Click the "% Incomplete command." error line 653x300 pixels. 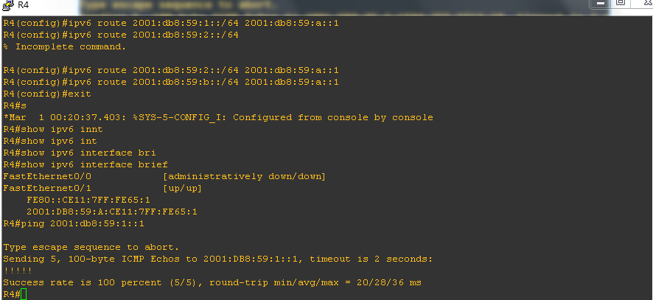(x=65, y=46)
